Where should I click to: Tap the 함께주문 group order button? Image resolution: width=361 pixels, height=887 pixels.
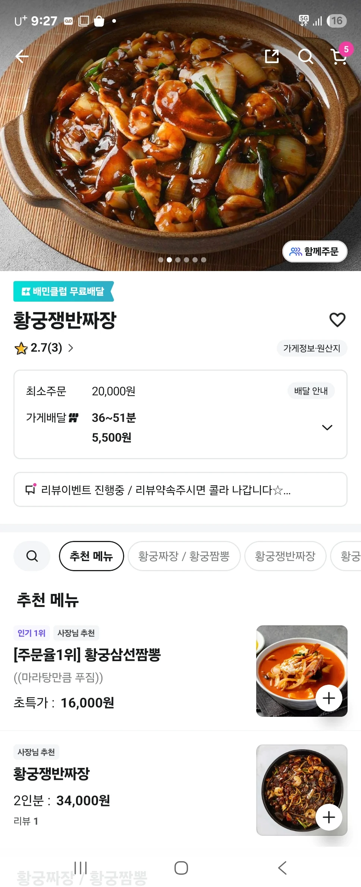[315, 252]
